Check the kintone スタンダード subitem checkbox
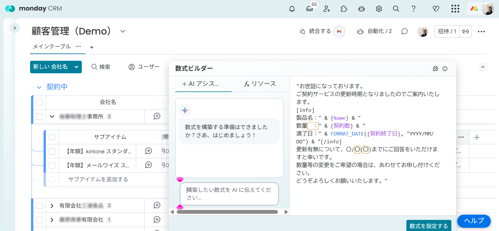The width and height of the screenshot is (499, 231). tap(52, 151)
